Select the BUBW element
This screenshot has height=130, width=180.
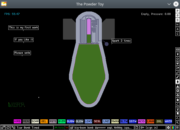[x=71, y=121]
